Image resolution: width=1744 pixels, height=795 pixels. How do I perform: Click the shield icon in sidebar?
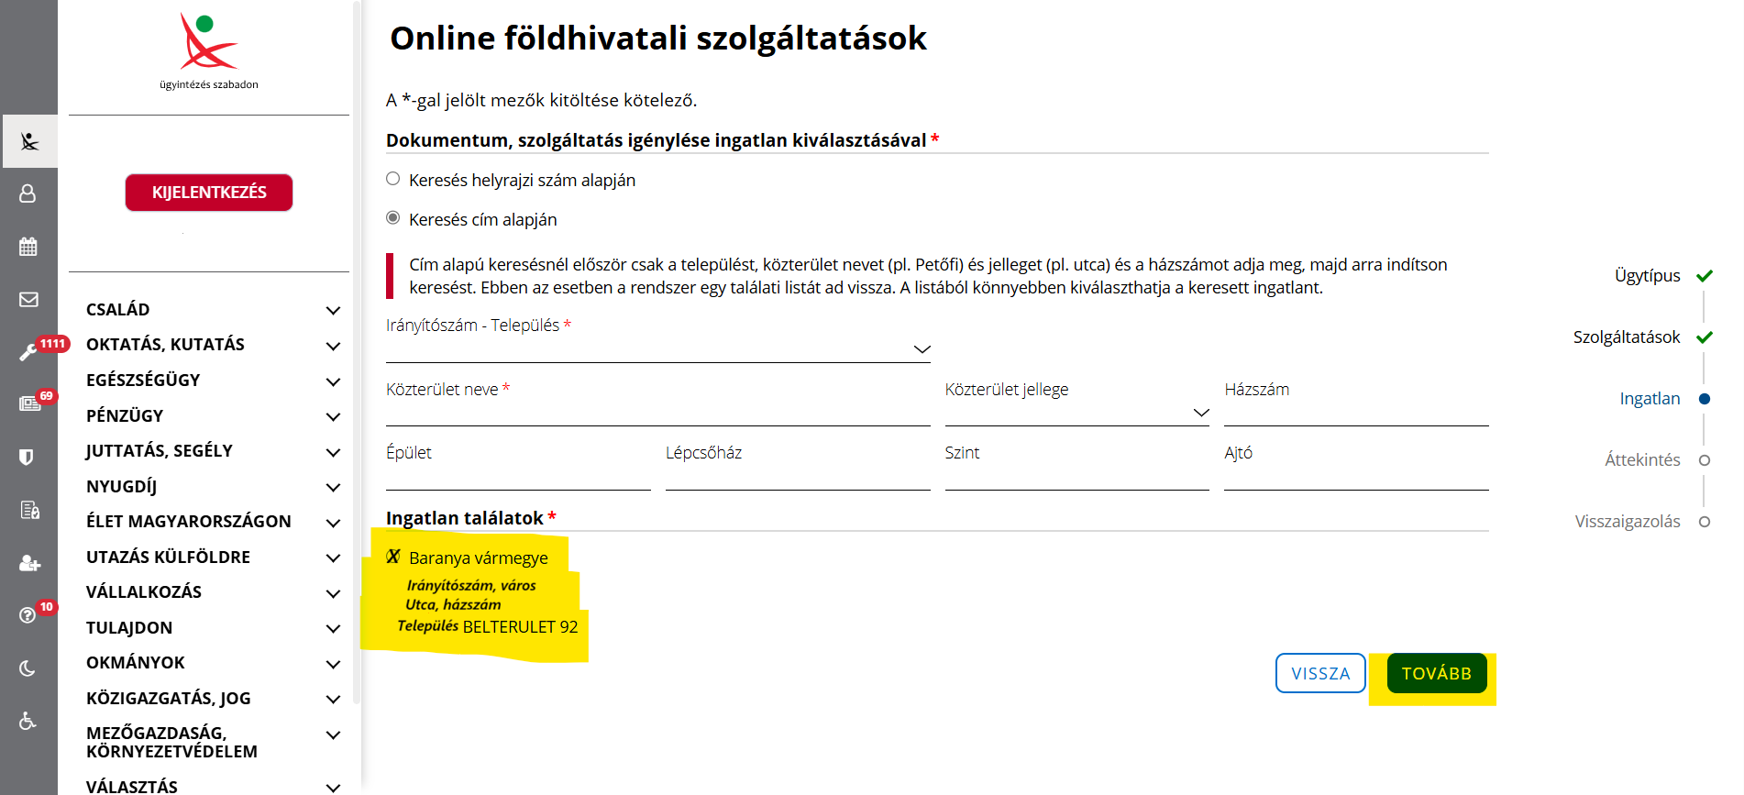(28, 457)
